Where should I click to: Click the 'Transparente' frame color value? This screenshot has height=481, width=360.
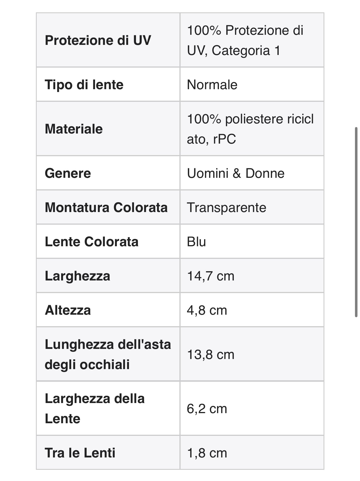point(227,208)
